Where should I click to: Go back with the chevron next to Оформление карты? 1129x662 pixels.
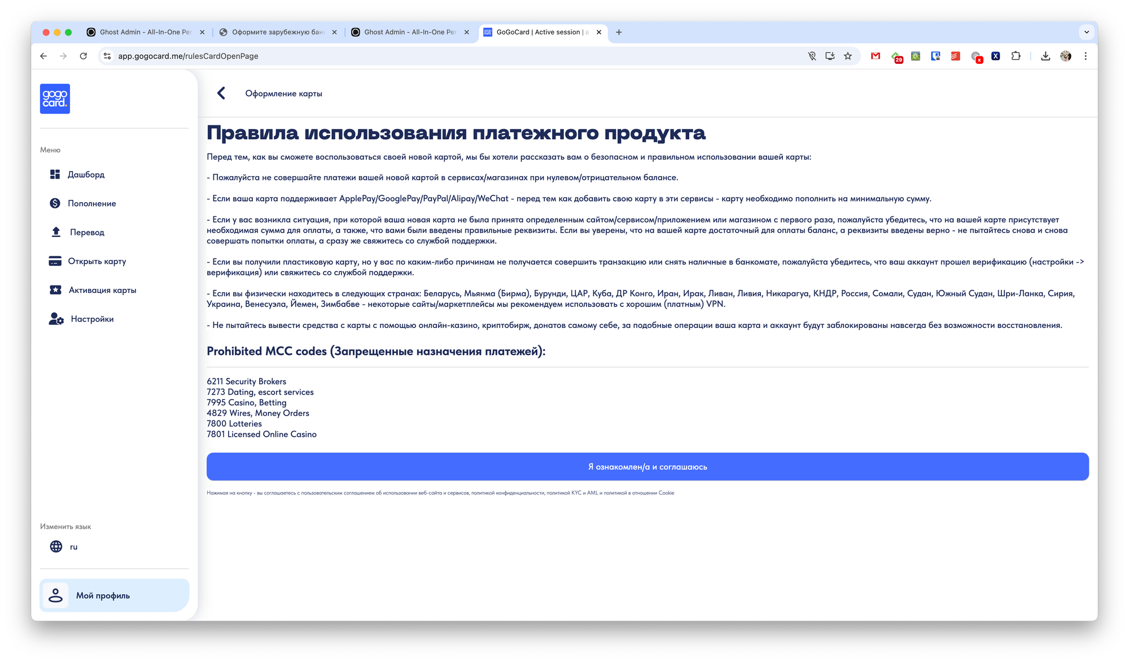[221, 93]
